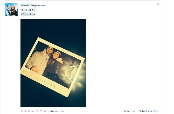174x114 pixels.
Task: Click the woman in the profile avatar
Action: point(14,11)
